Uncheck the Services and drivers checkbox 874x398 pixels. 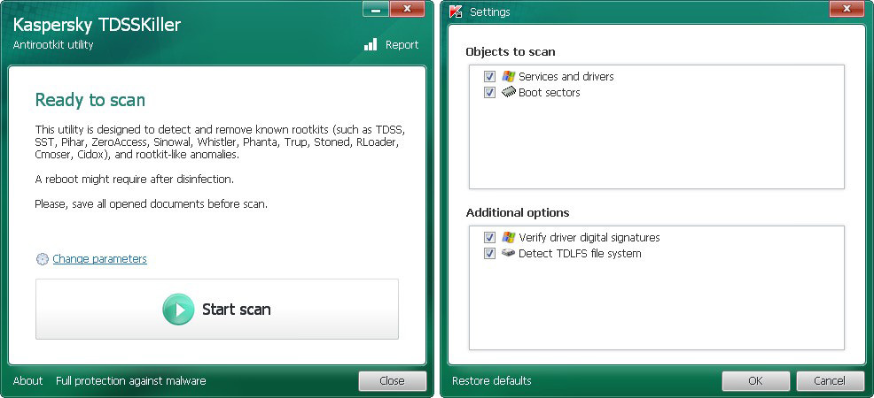tap(489, 77)
